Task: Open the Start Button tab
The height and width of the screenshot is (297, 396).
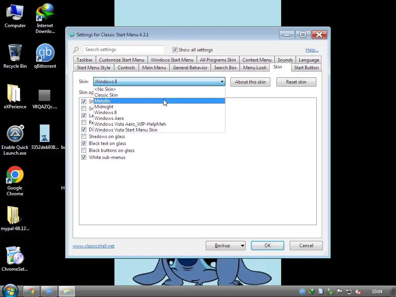Action: coord(306,68)
